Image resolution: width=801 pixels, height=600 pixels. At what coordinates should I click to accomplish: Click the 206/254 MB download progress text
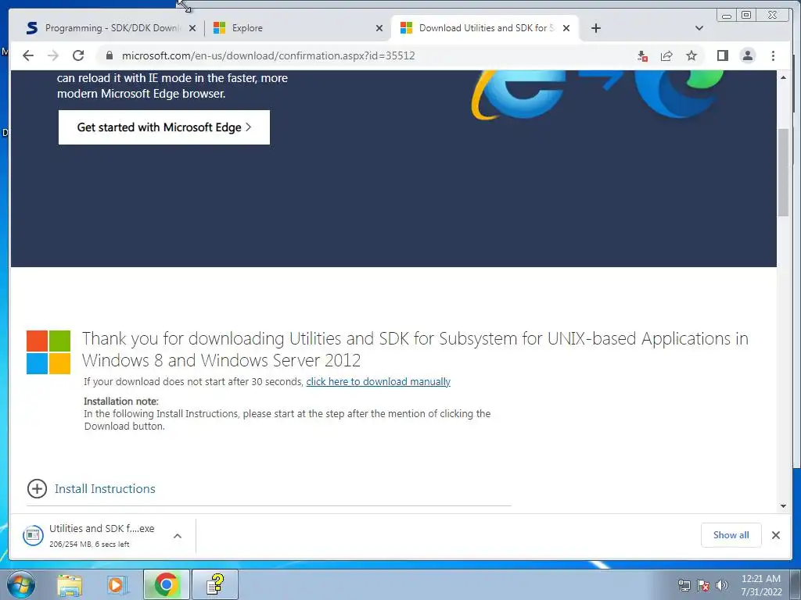pyautogui.click(x=89, y=545)
